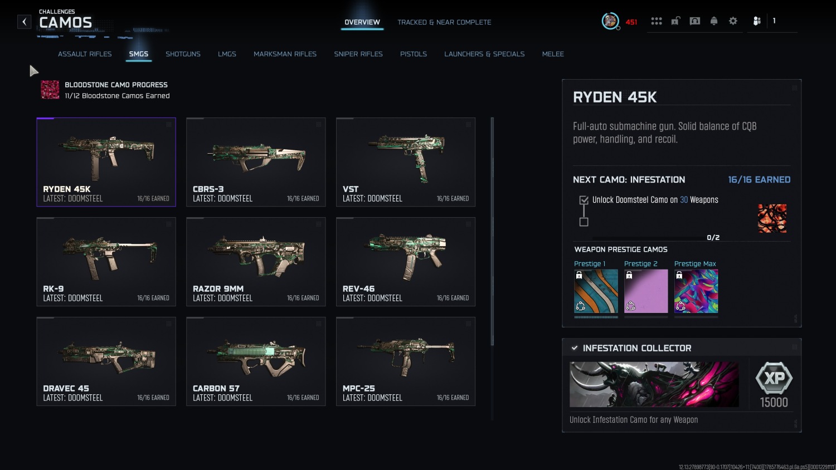
Task: Click the Bloodstone camo progress icon
Action: (x=50, y=90)
